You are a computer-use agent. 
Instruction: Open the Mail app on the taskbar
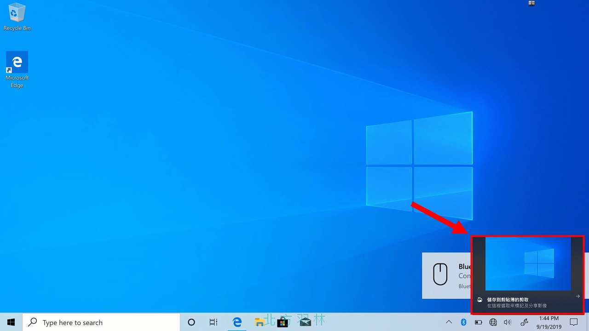coord(305,322)
